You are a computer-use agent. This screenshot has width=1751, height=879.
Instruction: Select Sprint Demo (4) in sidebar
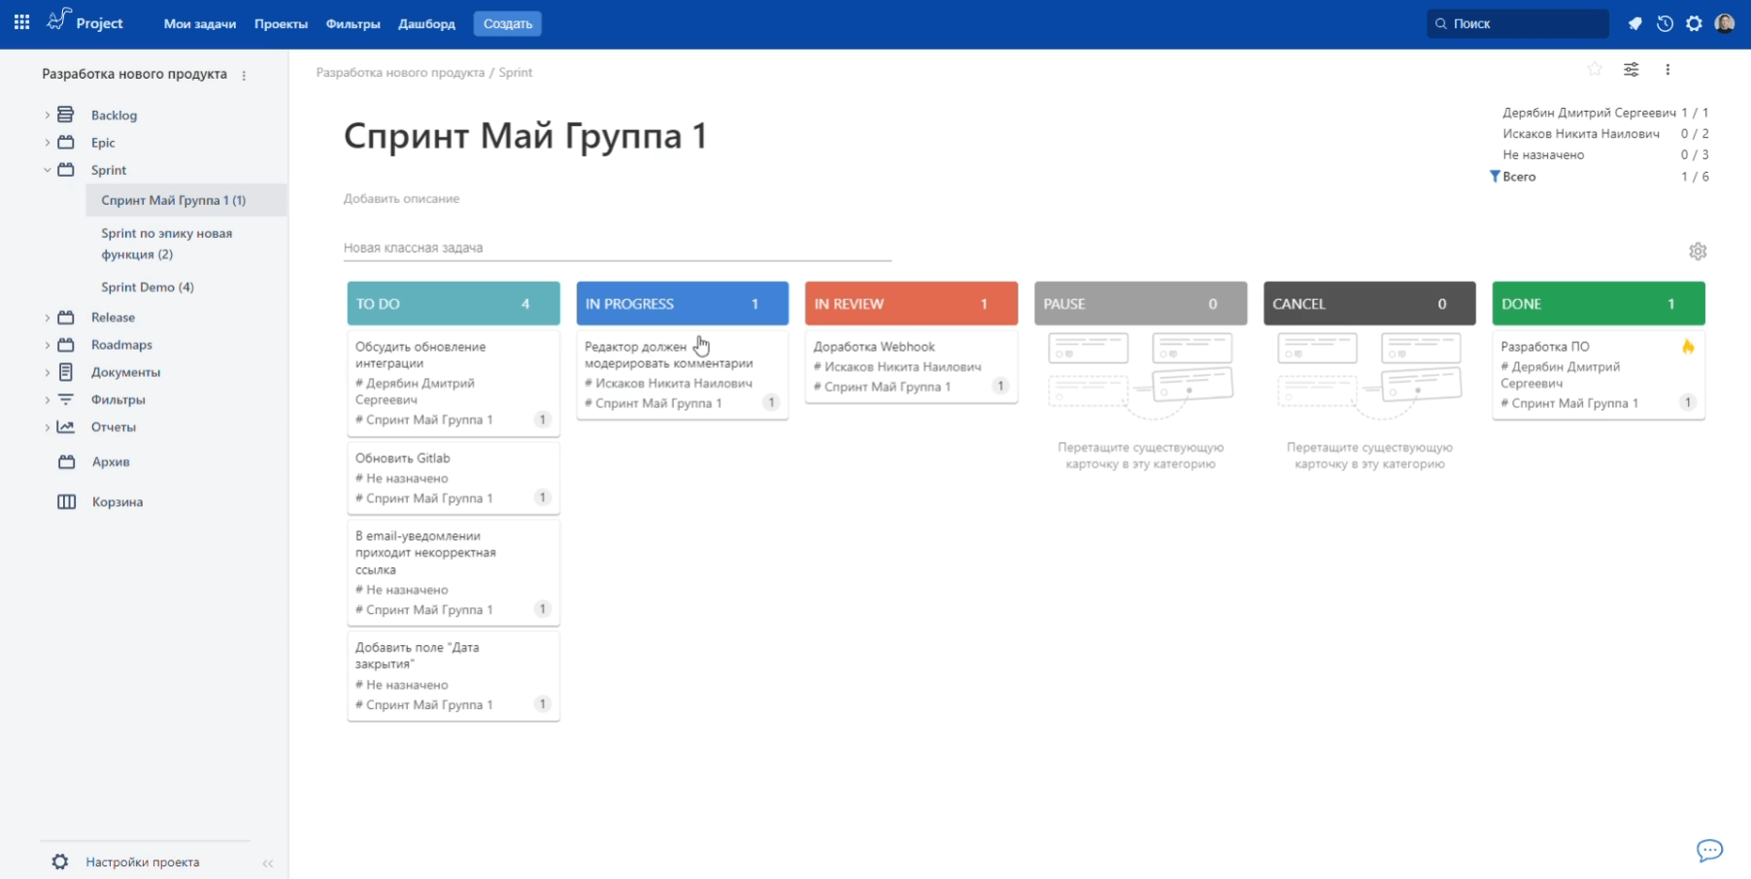[148, 287]
